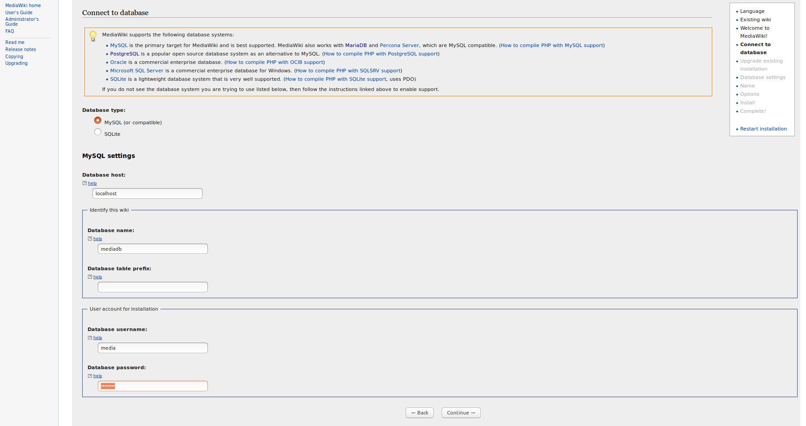Click the Restart installation link

point(763,129)
